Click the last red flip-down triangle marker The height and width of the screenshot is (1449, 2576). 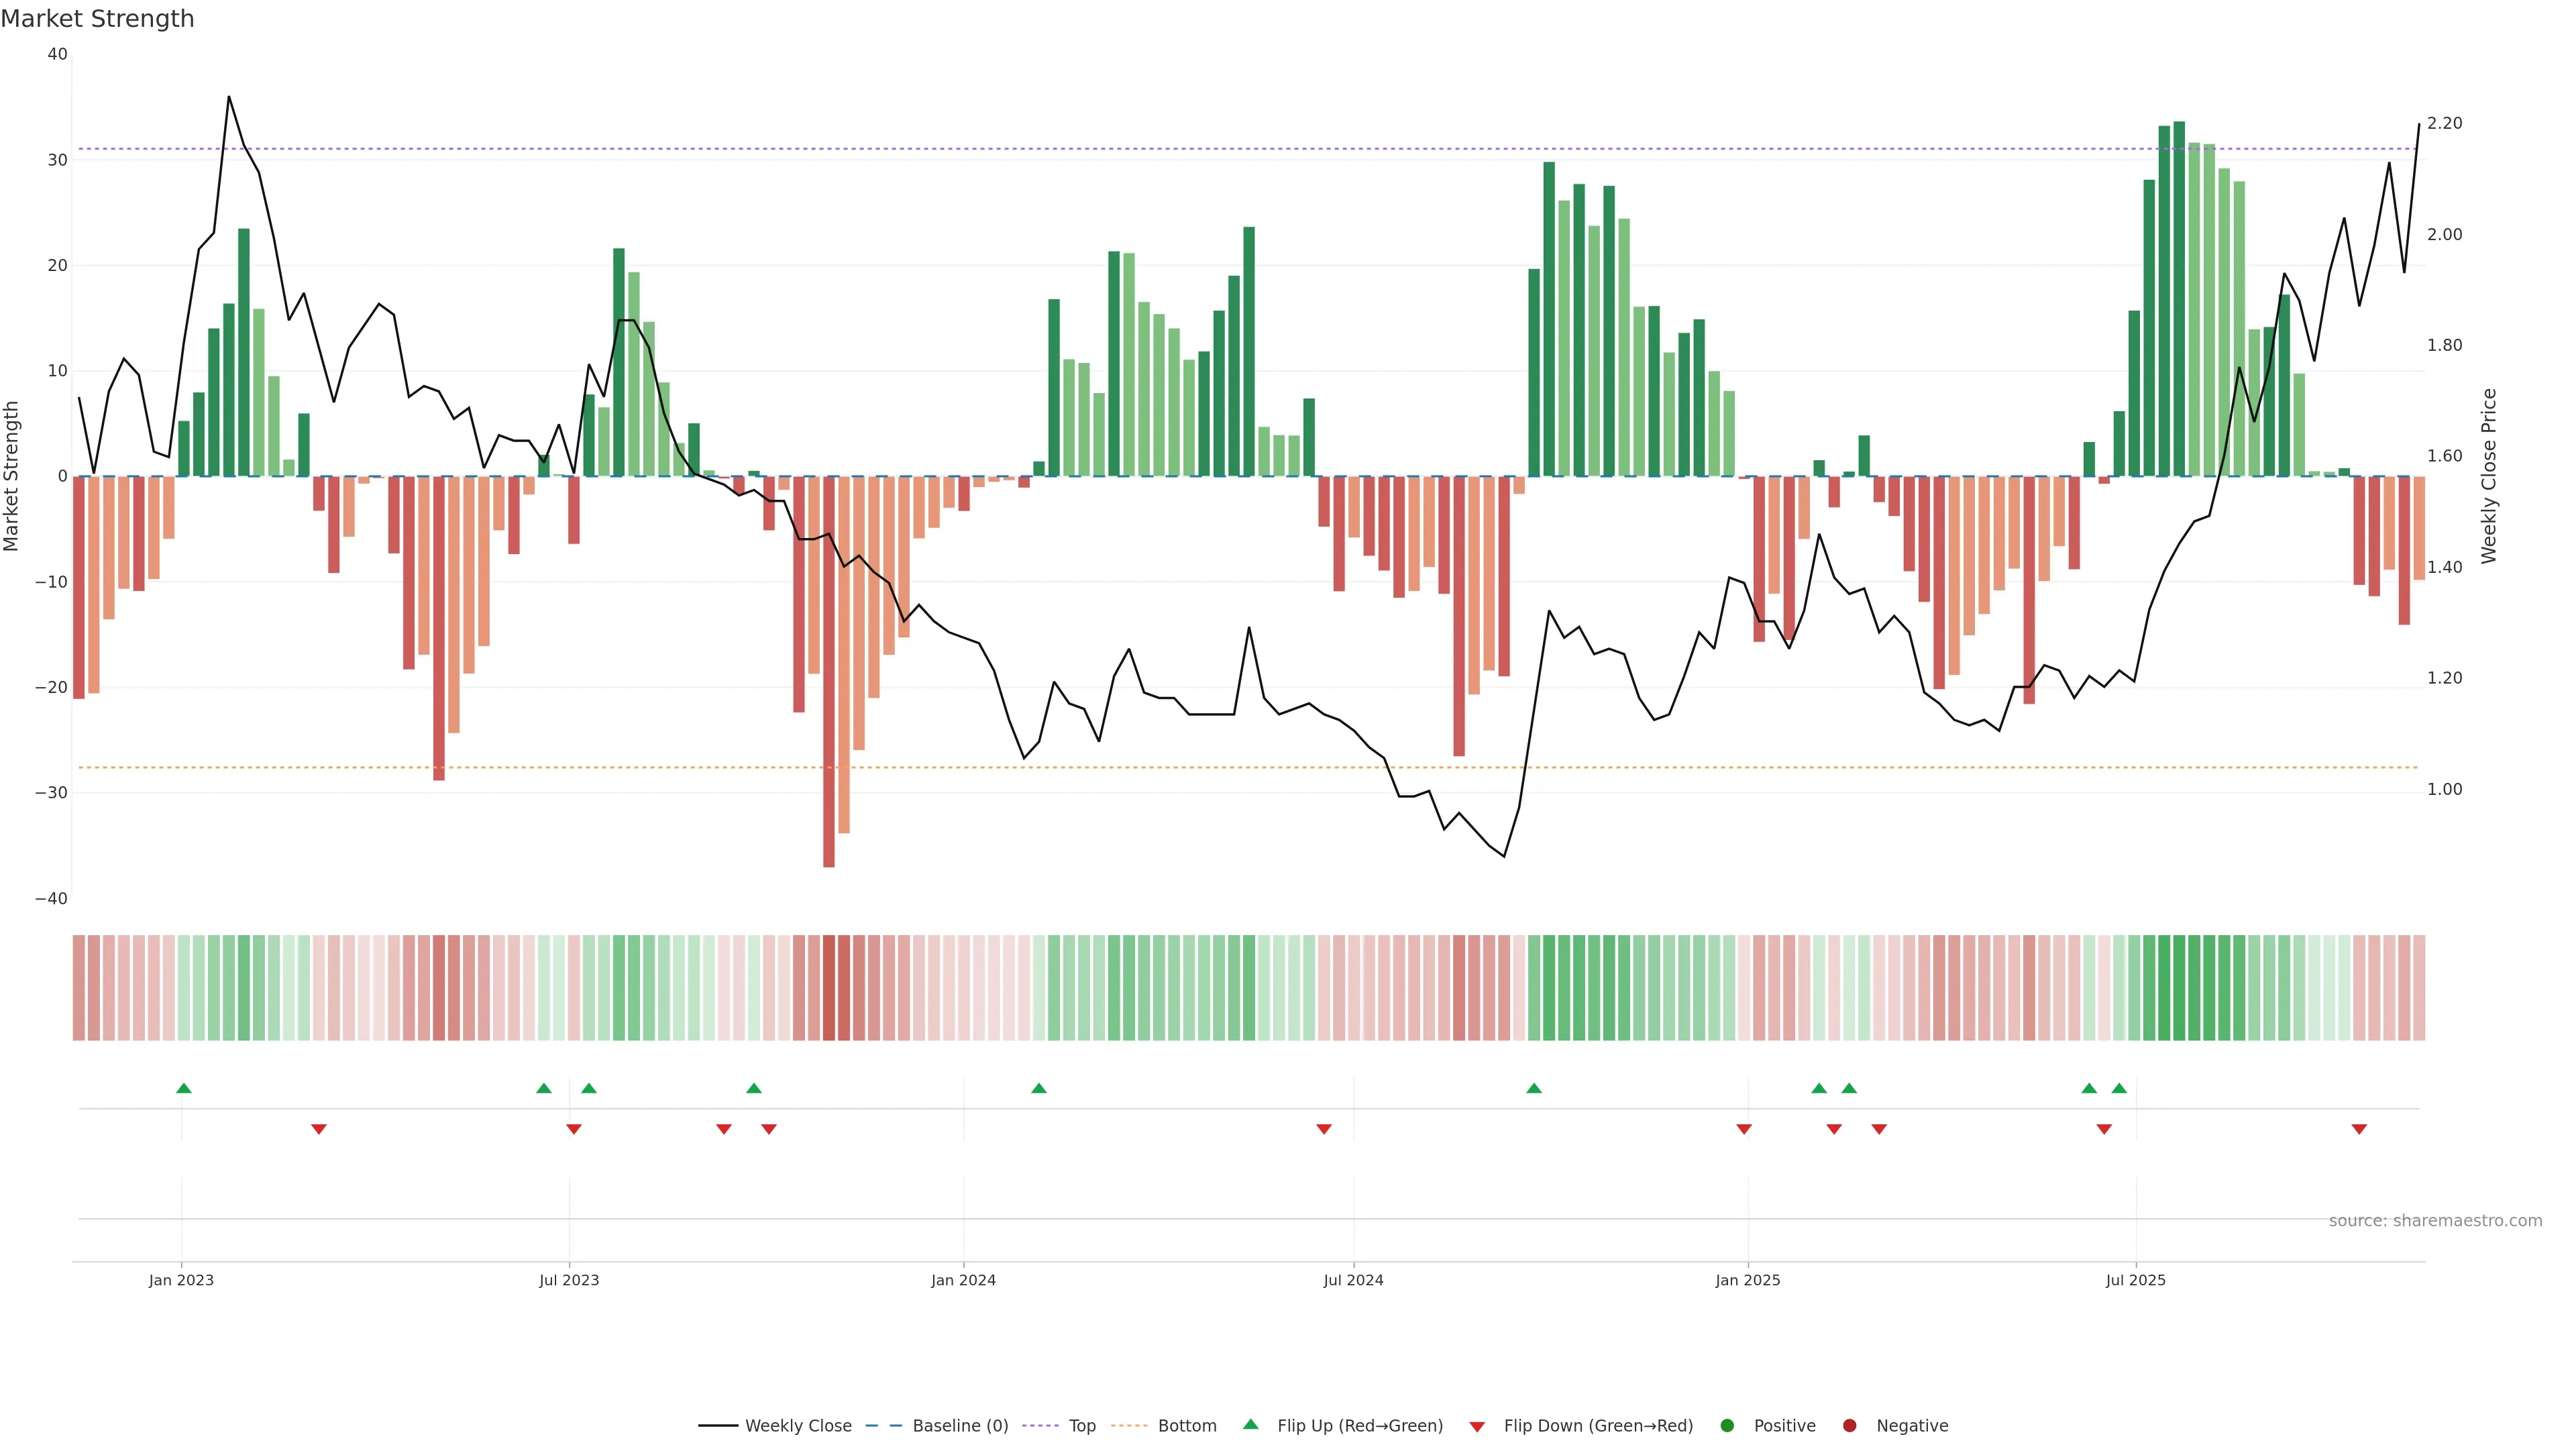tap(2359, 1129)
